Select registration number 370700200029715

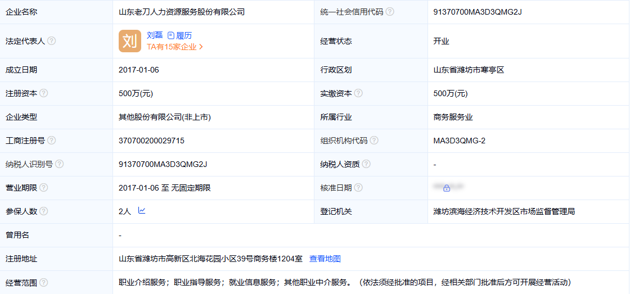151,141
